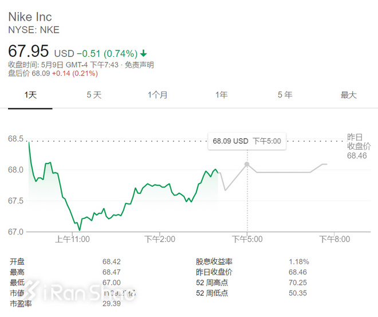Click the gray after-hours marker dot
This screenshot has width=378, height=317.
(x=247, y=165)
